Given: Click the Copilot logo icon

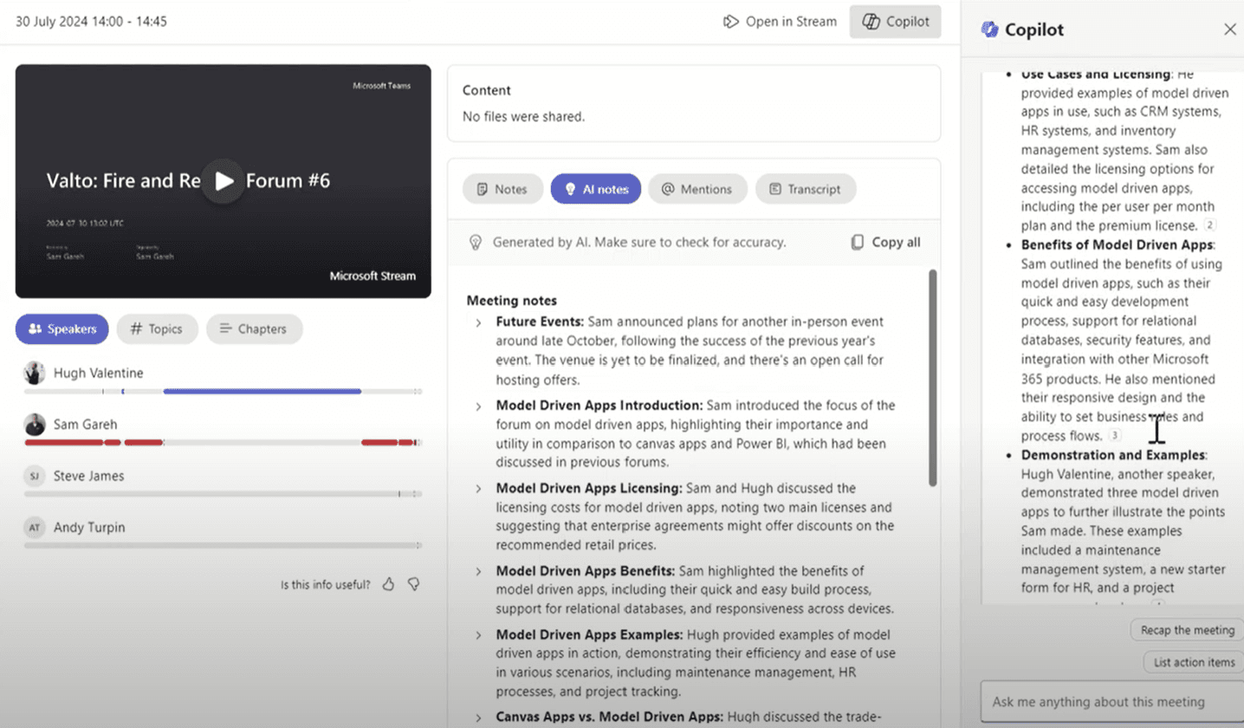Looking at the screenshot, I should tap(988, 29).
